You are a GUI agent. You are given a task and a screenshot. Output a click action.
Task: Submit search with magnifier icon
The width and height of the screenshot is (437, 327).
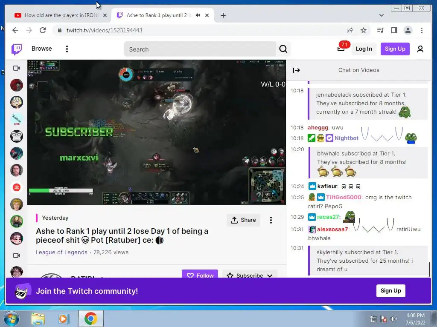[283, 49]
